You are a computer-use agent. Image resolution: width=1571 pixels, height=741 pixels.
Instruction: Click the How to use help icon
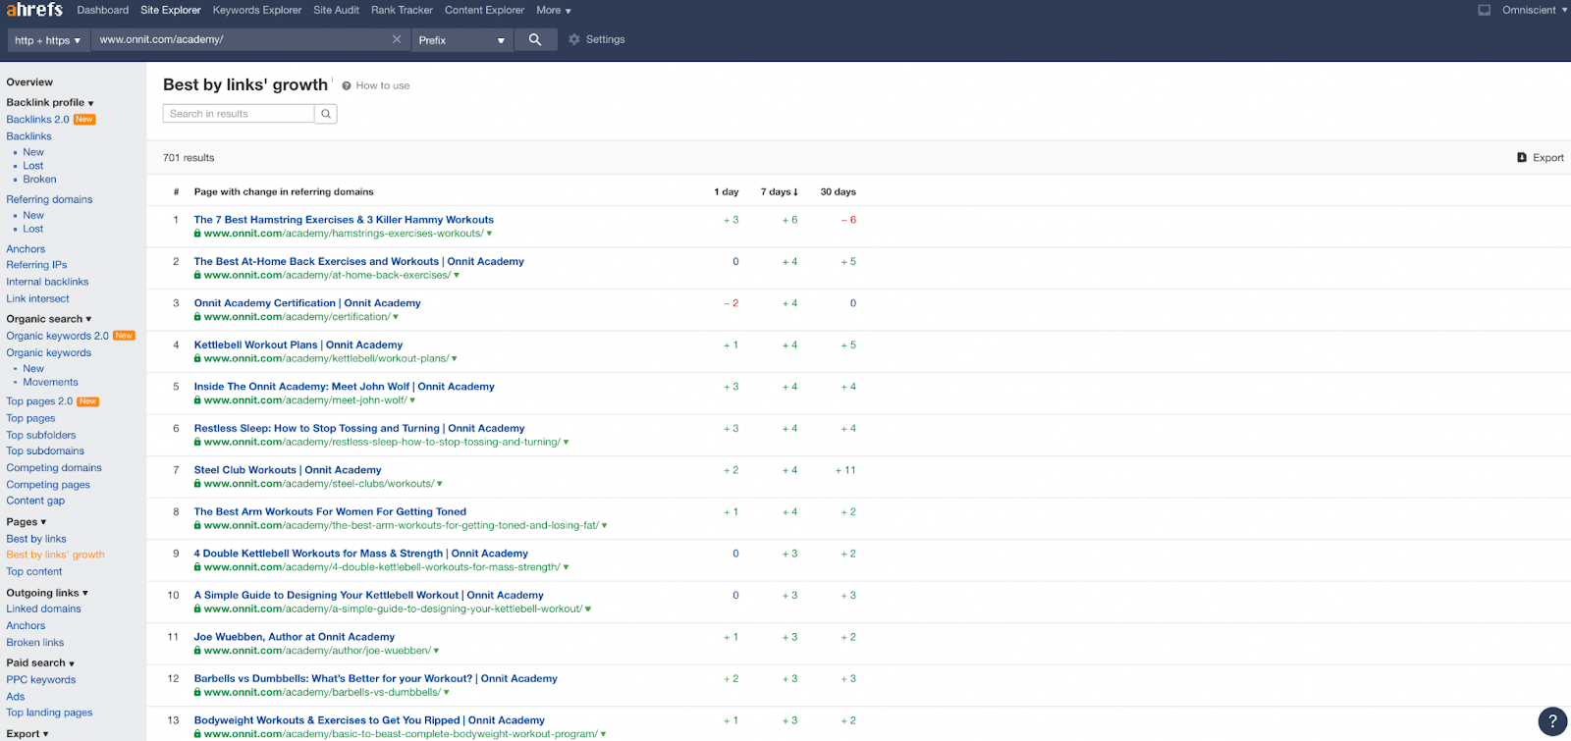coord(347,86)
